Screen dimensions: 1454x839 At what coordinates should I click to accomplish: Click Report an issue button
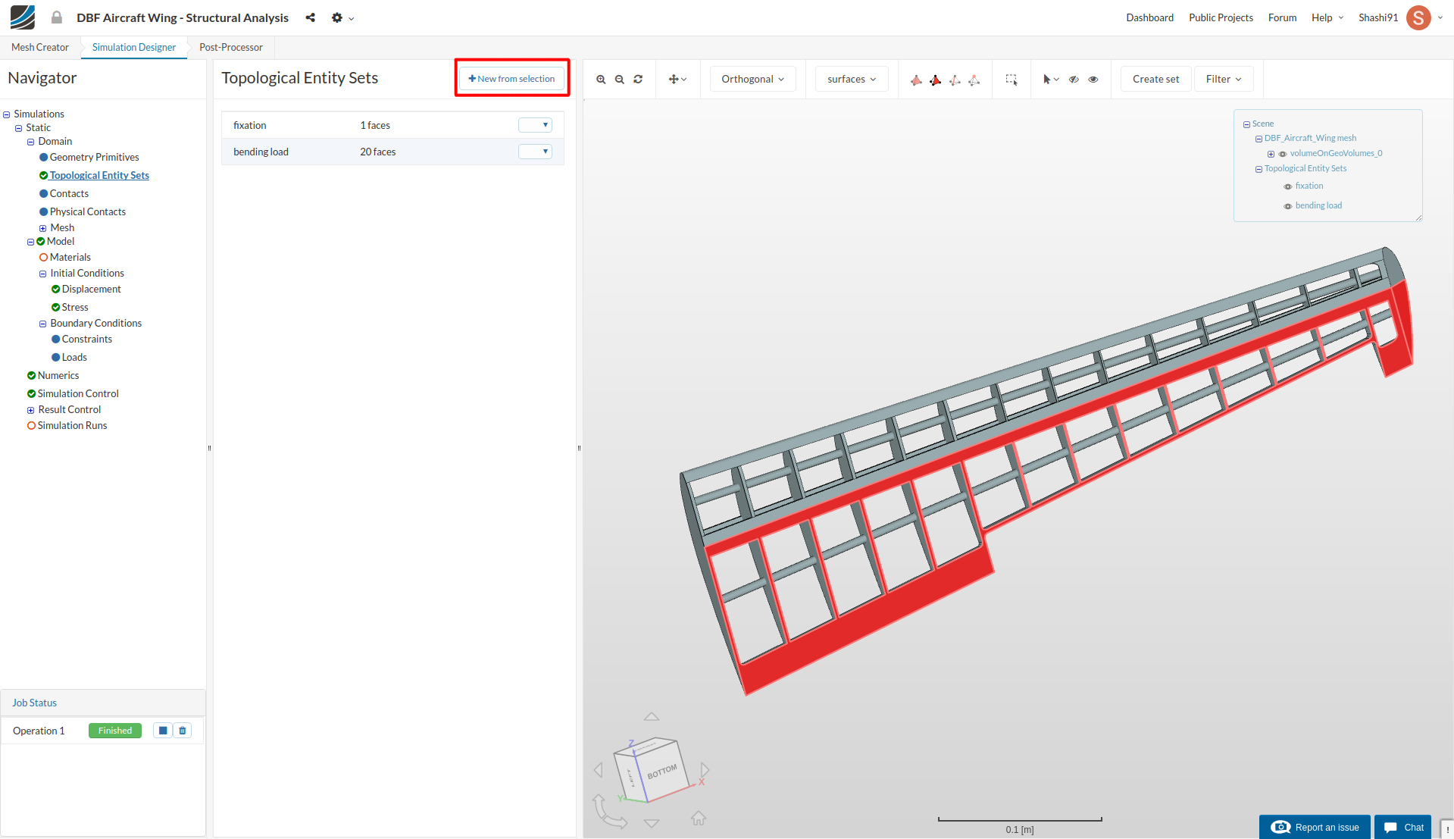[x=1315, y=827]
